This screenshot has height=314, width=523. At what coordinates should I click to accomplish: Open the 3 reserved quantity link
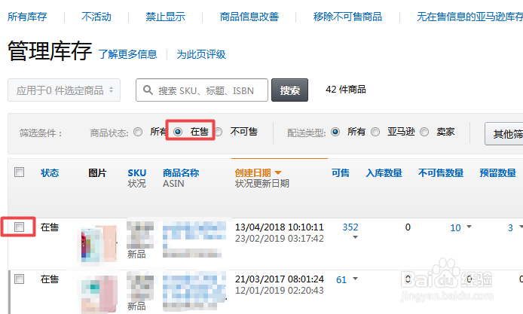(x=510, y=227)
